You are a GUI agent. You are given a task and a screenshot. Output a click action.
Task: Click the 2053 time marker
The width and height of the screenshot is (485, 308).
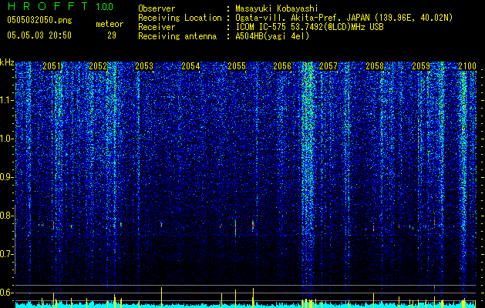click(x=144, y=66)
